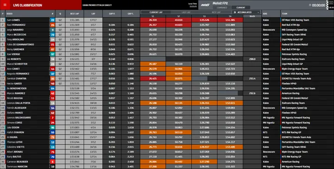Click Elf Marc VDS team in Lowes row
Image resolution: width=334 pixels, height=169 pixels.
pyautogui.click(x=295, y=20)
